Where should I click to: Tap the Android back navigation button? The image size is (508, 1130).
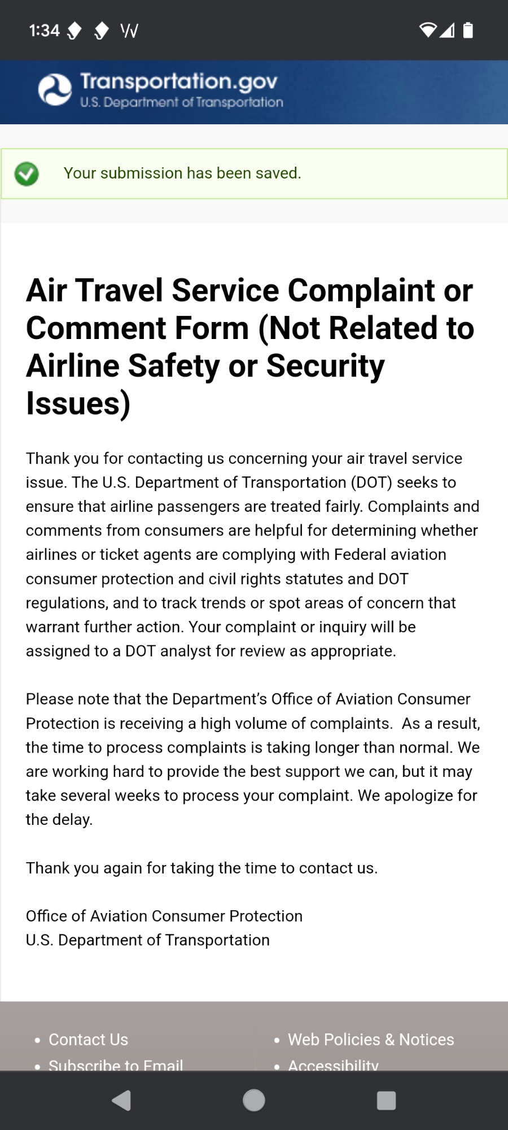[x=121, y=1100]
